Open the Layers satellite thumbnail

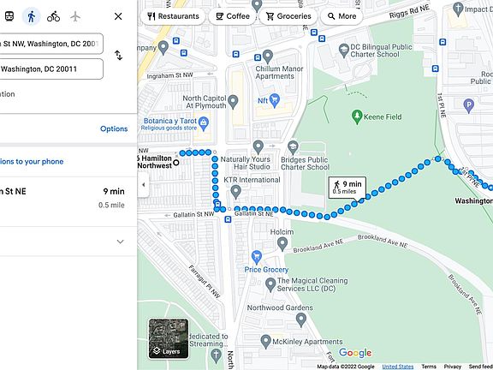tap(169, 338)
